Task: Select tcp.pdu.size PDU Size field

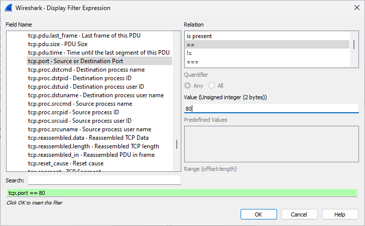Action: pyautogui.click(x=99, y=44)
